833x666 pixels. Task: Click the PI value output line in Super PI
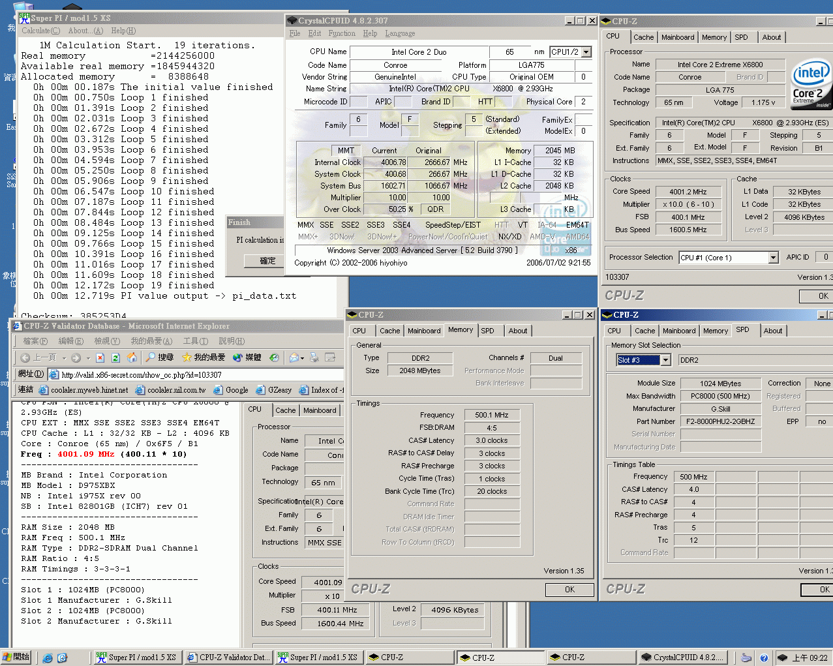point(165,295)
